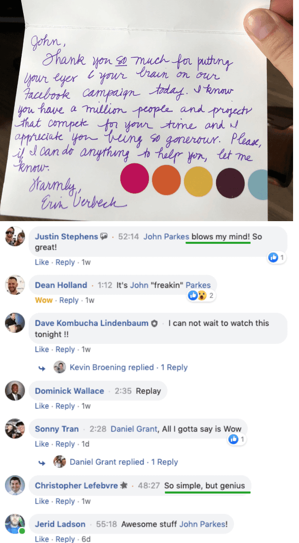View like reaction count on Justin's comment

(x=277, y=258)
